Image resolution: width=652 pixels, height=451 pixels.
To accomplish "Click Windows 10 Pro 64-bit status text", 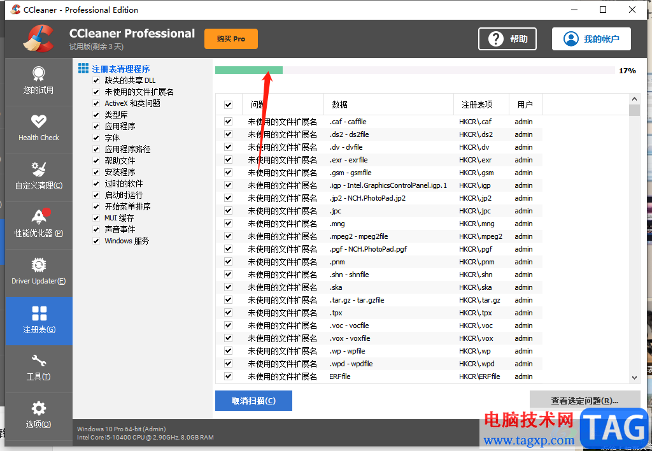I will (122, 429).
